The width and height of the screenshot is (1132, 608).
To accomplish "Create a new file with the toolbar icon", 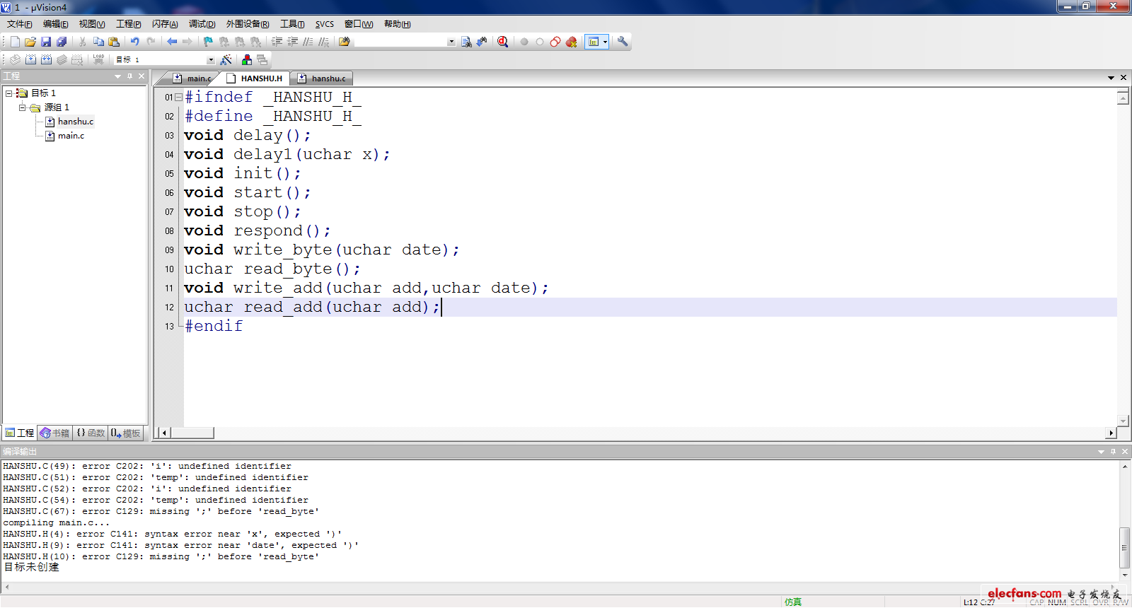I will [x=15, y=42].
